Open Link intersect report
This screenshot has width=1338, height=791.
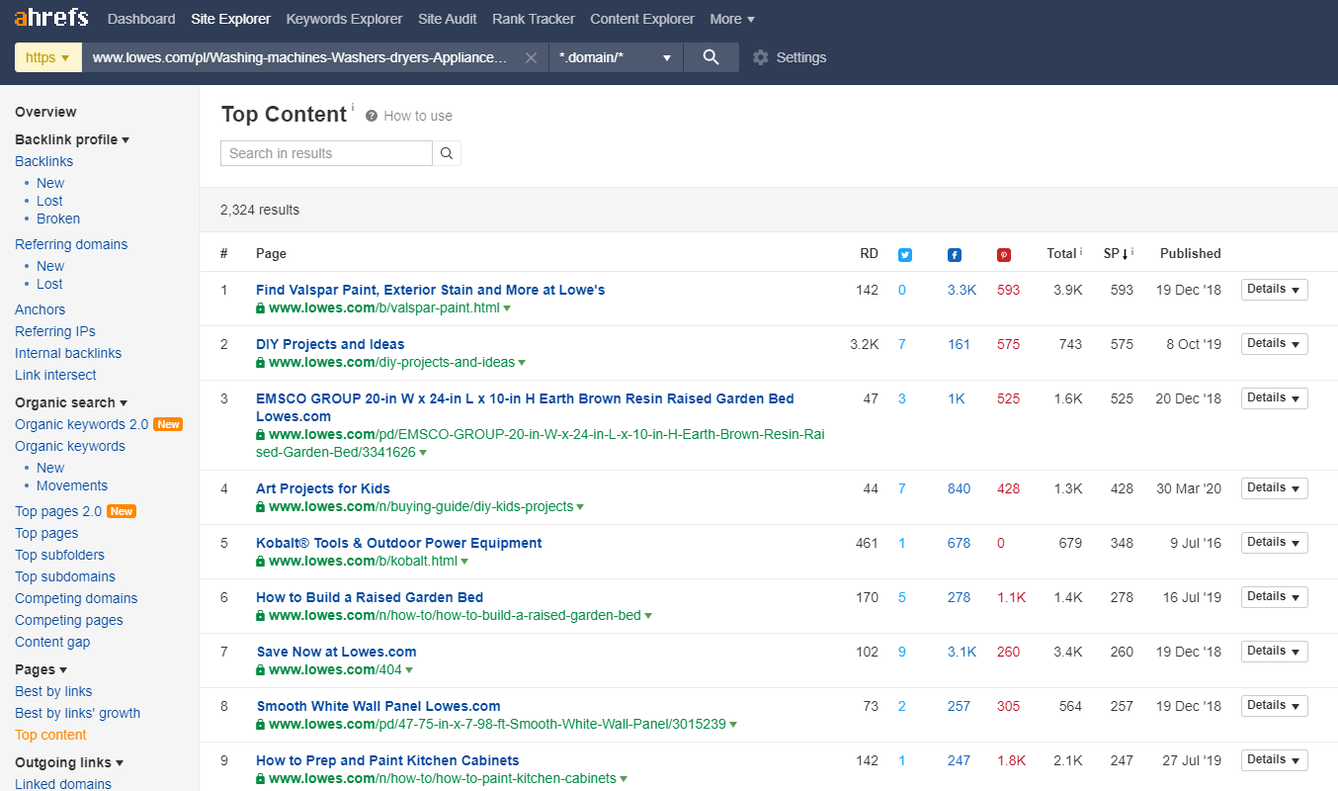click(55, 375)
